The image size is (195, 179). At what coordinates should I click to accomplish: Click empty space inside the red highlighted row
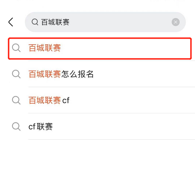click(x=124, y=49)
